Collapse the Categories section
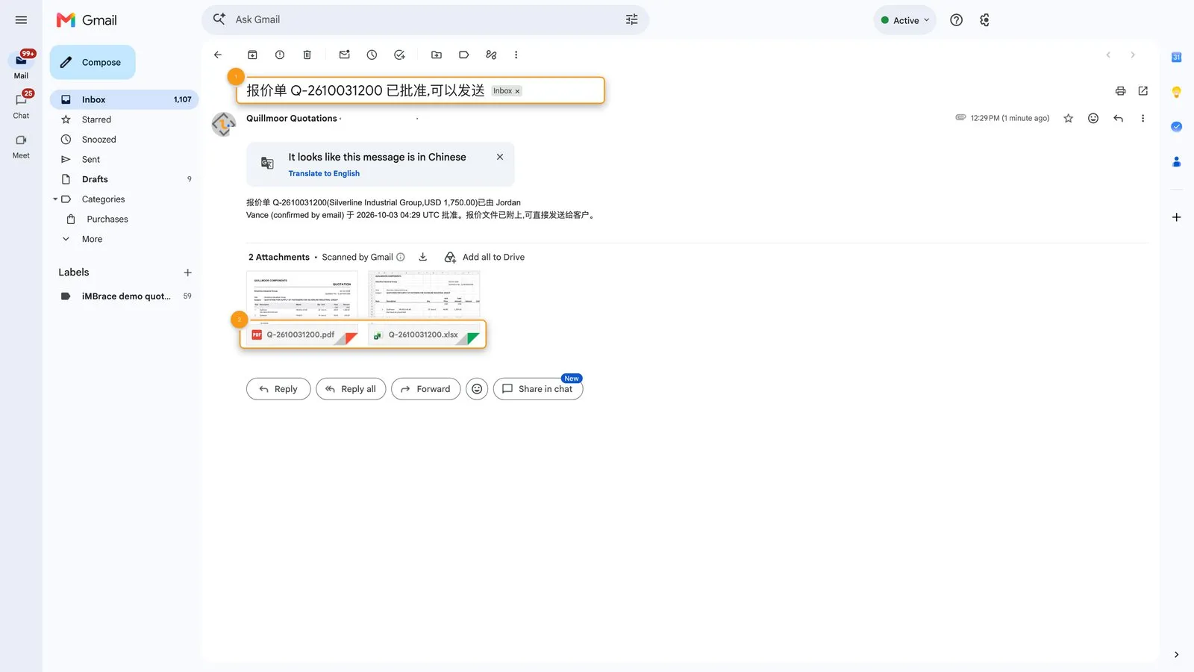The height and width of the screenshot is (672, 1194). tap(55, 199)
